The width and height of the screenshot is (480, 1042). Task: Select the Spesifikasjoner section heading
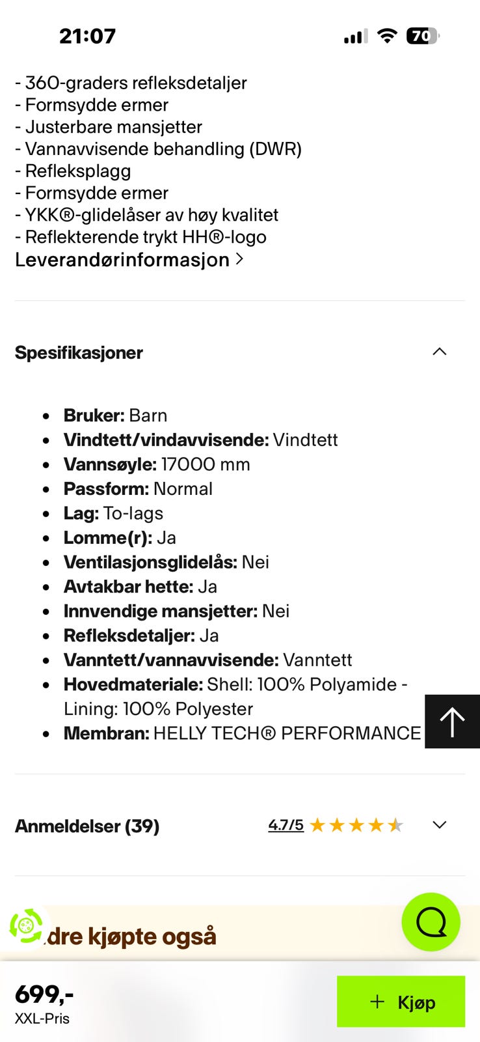coord(79,352)
